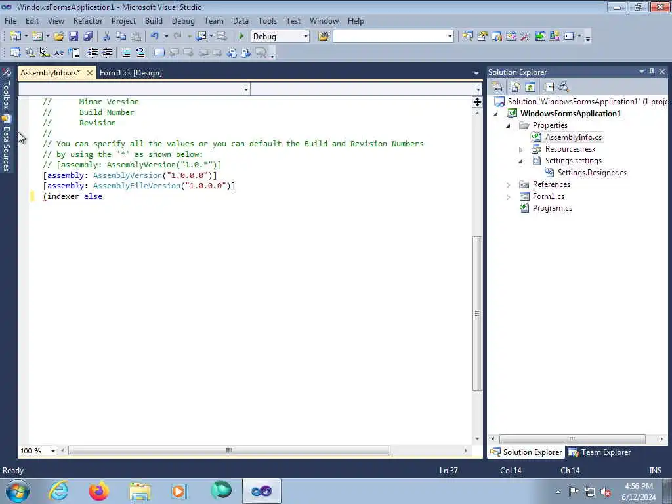Screen dimensions: 672x504
Task: Click the New Project toolbar icon
Action: (16, 37)
